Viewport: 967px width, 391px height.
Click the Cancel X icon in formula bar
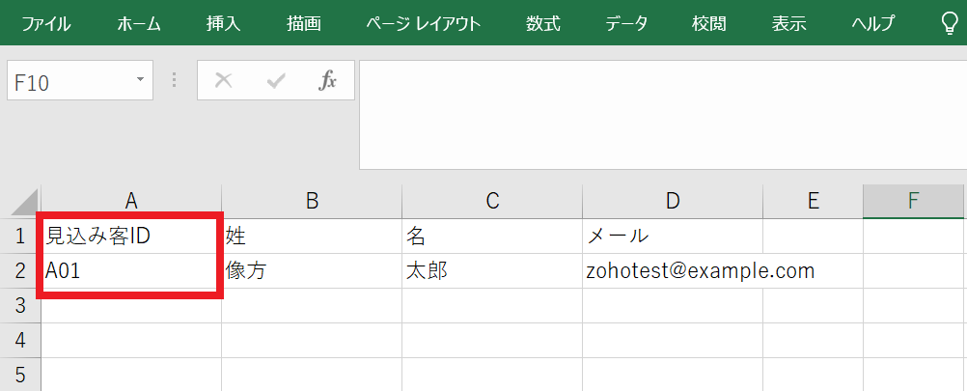pyautogui.click(x=224, y=81)
